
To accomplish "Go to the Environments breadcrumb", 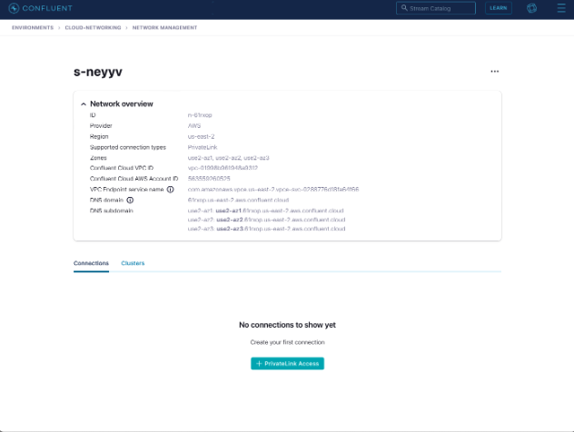I will pyautogui.click(x=33, y=28).
